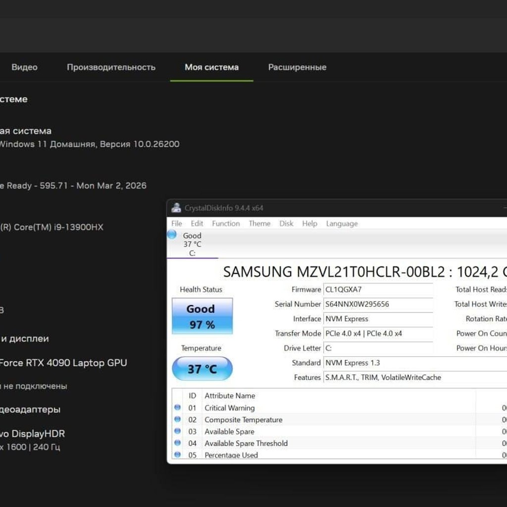Open the File menu in CrystalDiskInfo
The height and width of the screenshot is (507, 507).
pyautogui.click(x=177, y=223)
